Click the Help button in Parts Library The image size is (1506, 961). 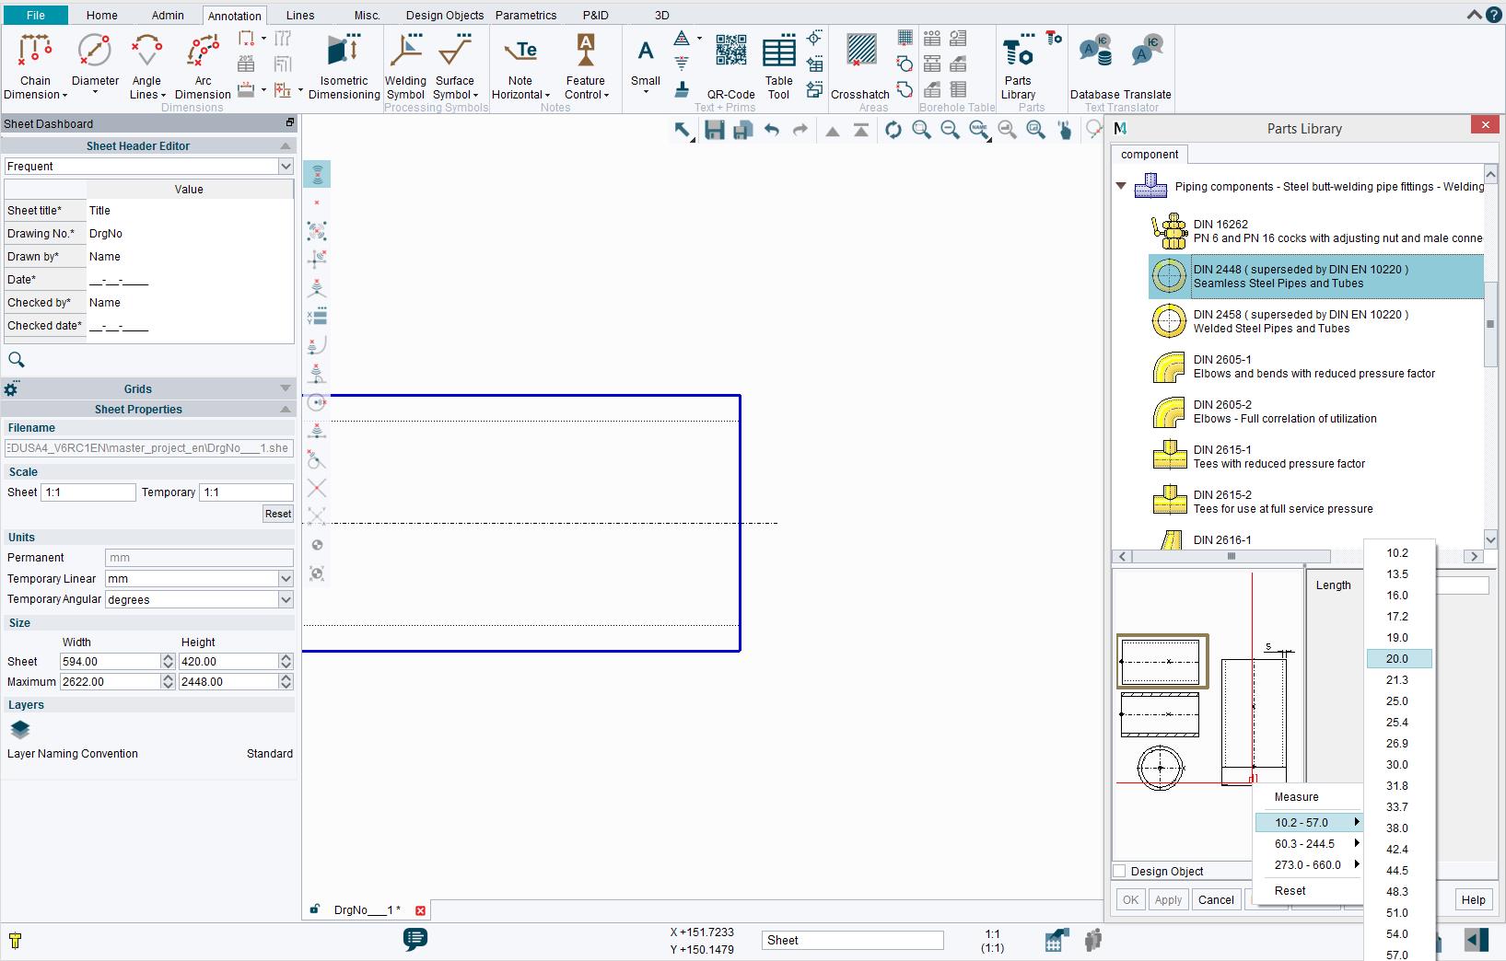[1473, 899]
